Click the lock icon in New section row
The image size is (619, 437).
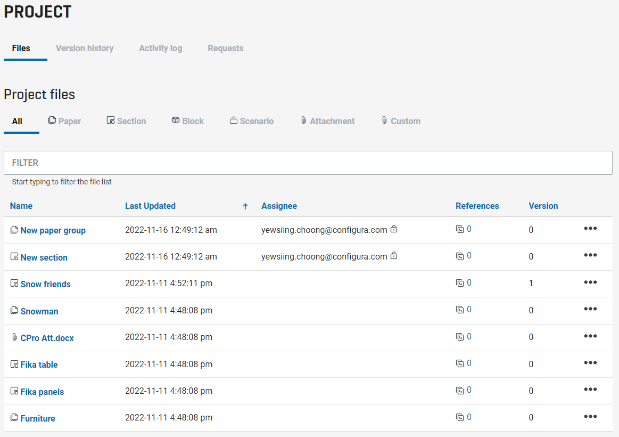393,256
